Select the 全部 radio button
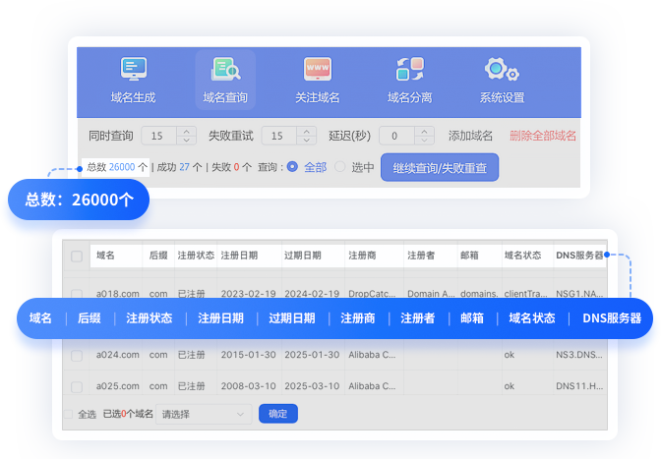The image size is (661, 459). 292,167
